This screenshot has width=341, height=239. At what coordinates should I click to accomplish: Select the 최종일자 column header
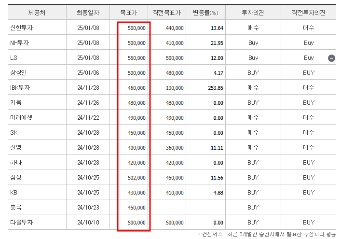click(88, 13)
